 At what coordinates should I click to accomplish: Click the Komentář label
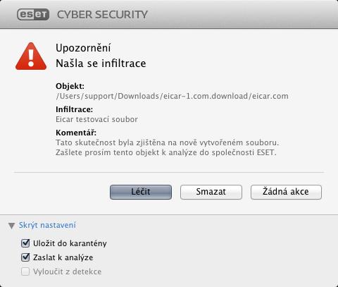[76, 133]
